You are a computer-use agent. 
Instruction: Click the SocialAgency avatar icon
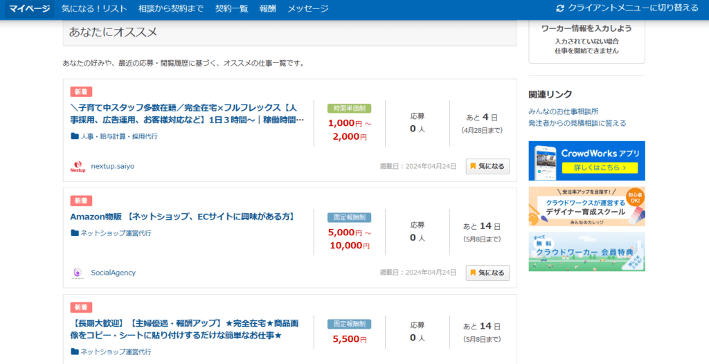pyautogui.click(x=78, y=273)
